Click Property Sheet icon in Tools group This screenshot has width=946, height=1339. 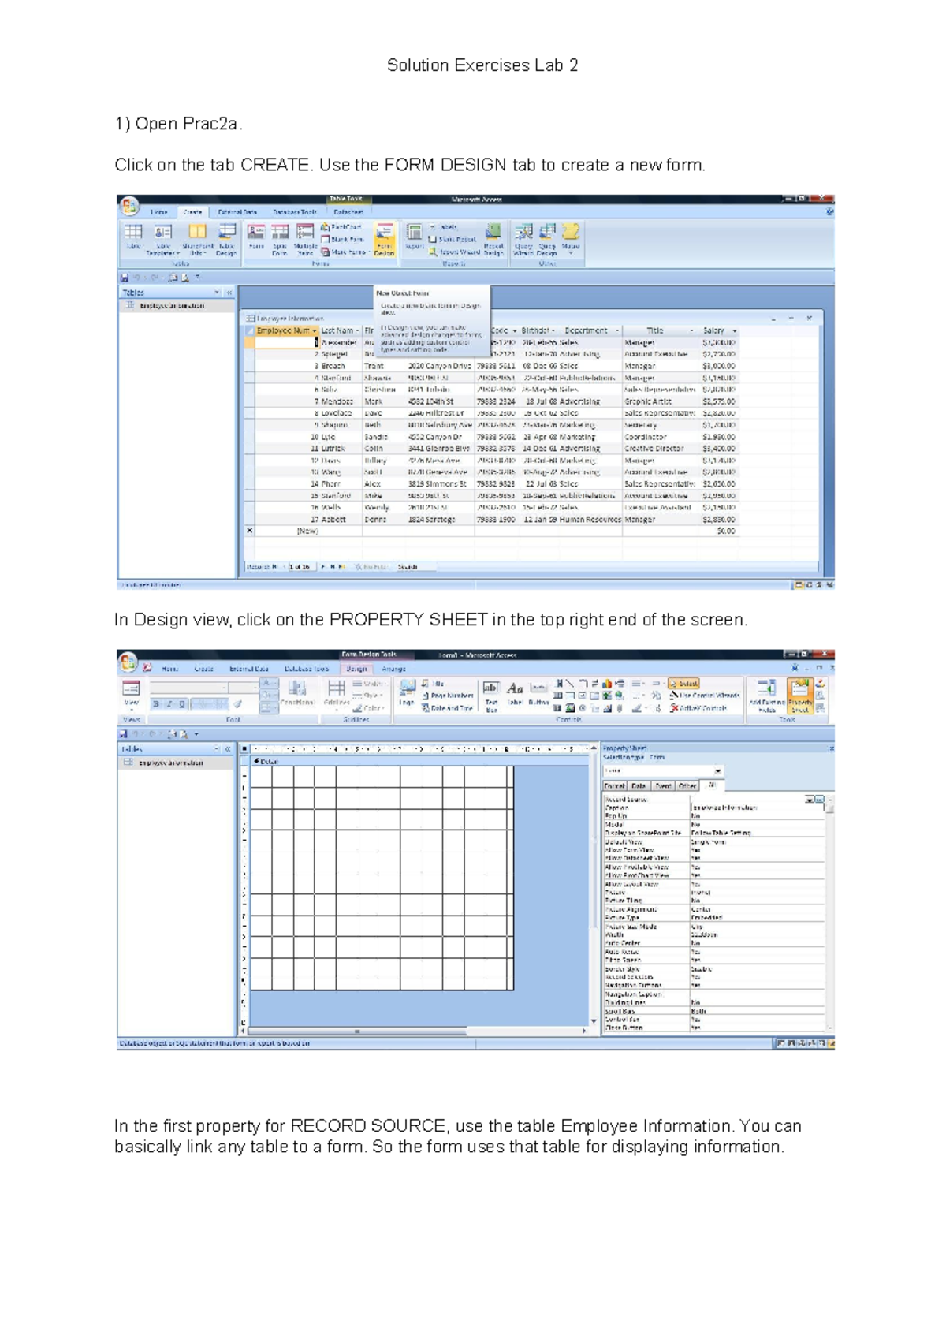[x=799, y=696]
